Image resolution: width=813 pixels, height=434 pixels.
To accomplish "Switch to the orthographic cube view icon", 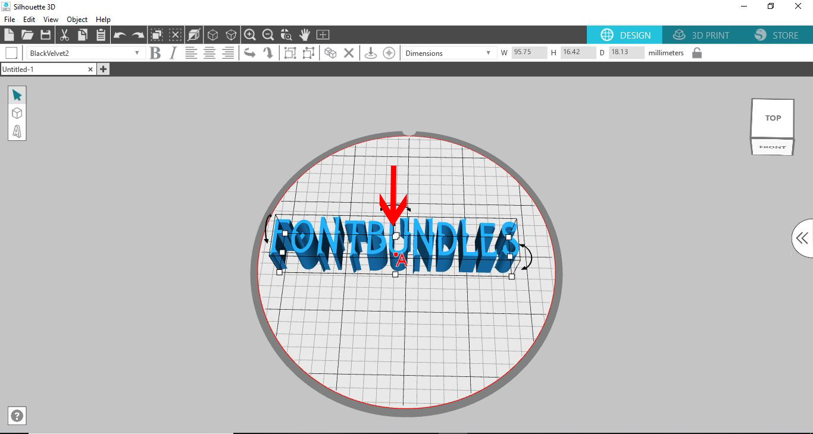I will (231, 34).
